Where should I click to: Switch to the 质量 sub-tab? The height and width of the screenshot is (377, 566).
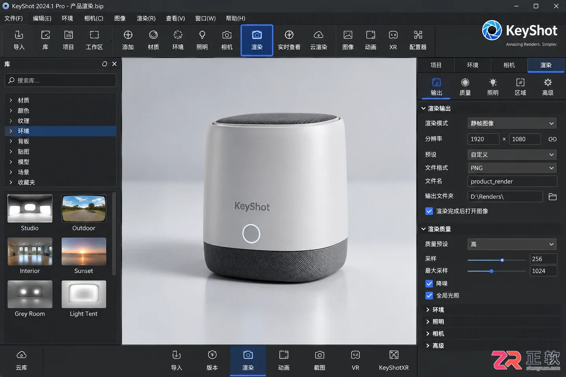pos(465,87)
